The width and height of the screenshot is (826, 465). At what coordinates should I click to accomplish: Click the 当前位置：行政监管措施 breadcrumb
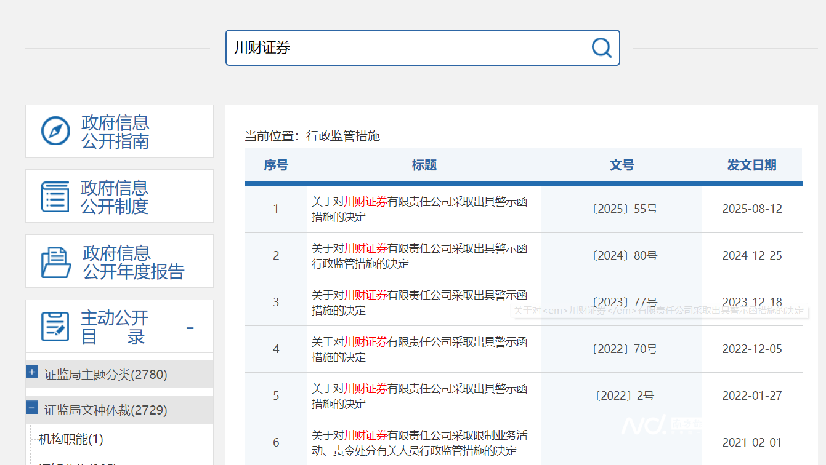coord(312,136)
